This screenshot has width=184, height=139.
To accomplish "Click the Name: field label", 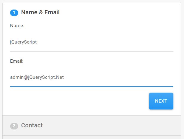I will (x=17, y=26).
